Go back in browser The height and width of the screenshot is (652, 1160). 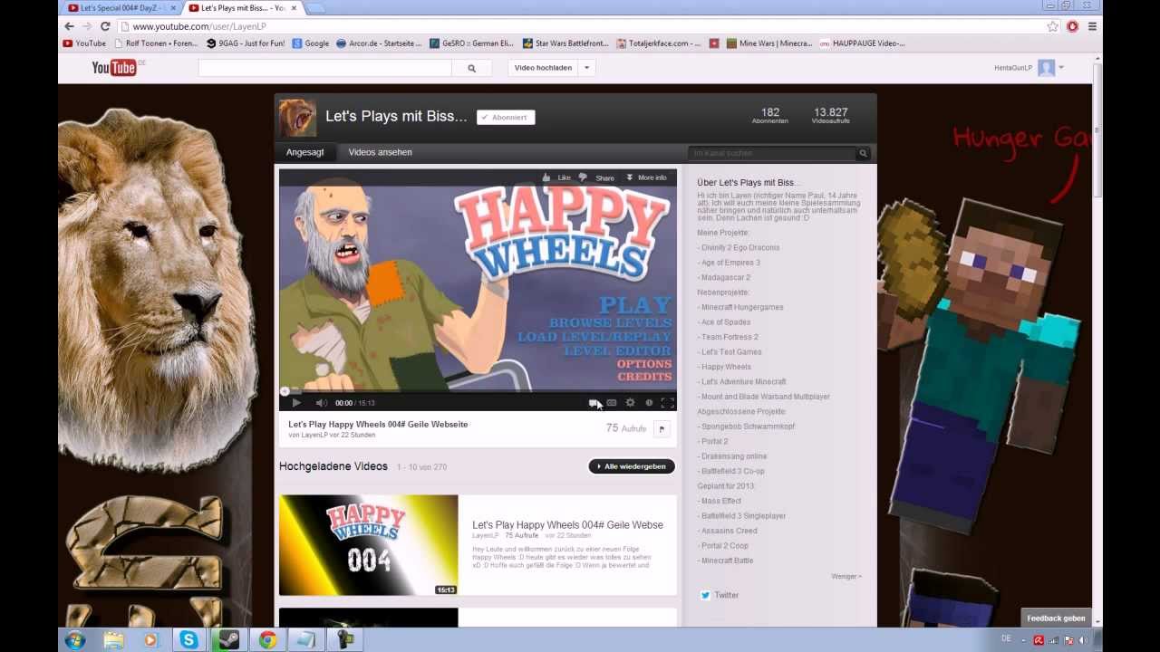(x=69, y=26)
